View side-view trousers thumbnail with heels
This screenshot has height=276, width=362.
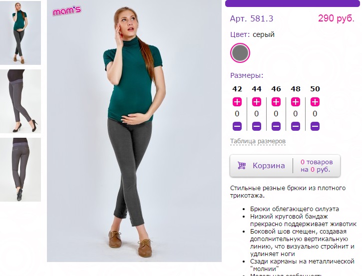(20, 101)
